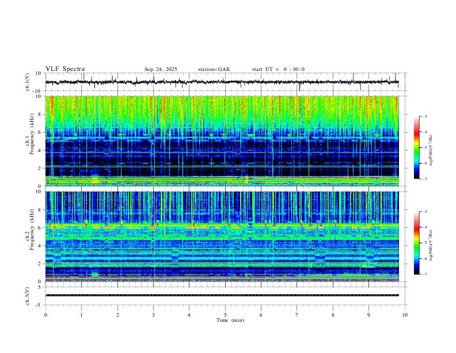Image resolution: width=456 pixels, height=353 pixels.
Task: Click the time axis tick label "6"
Action: [261, 315]
